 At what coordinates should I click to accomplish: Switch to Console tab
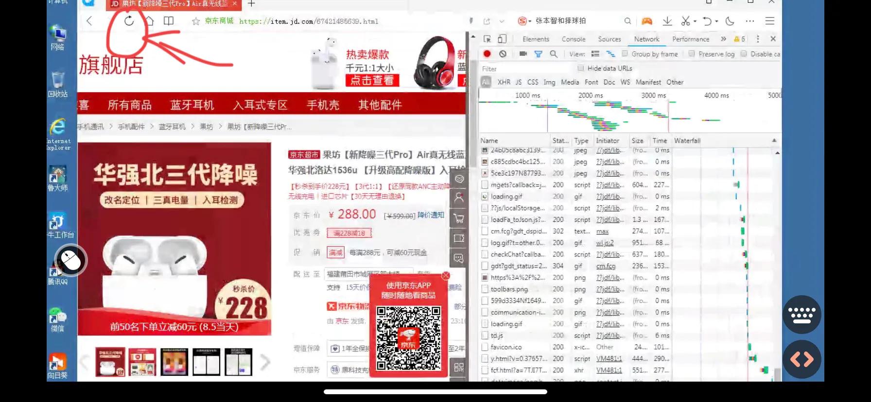pyautogui.click(x=574, y=39)
